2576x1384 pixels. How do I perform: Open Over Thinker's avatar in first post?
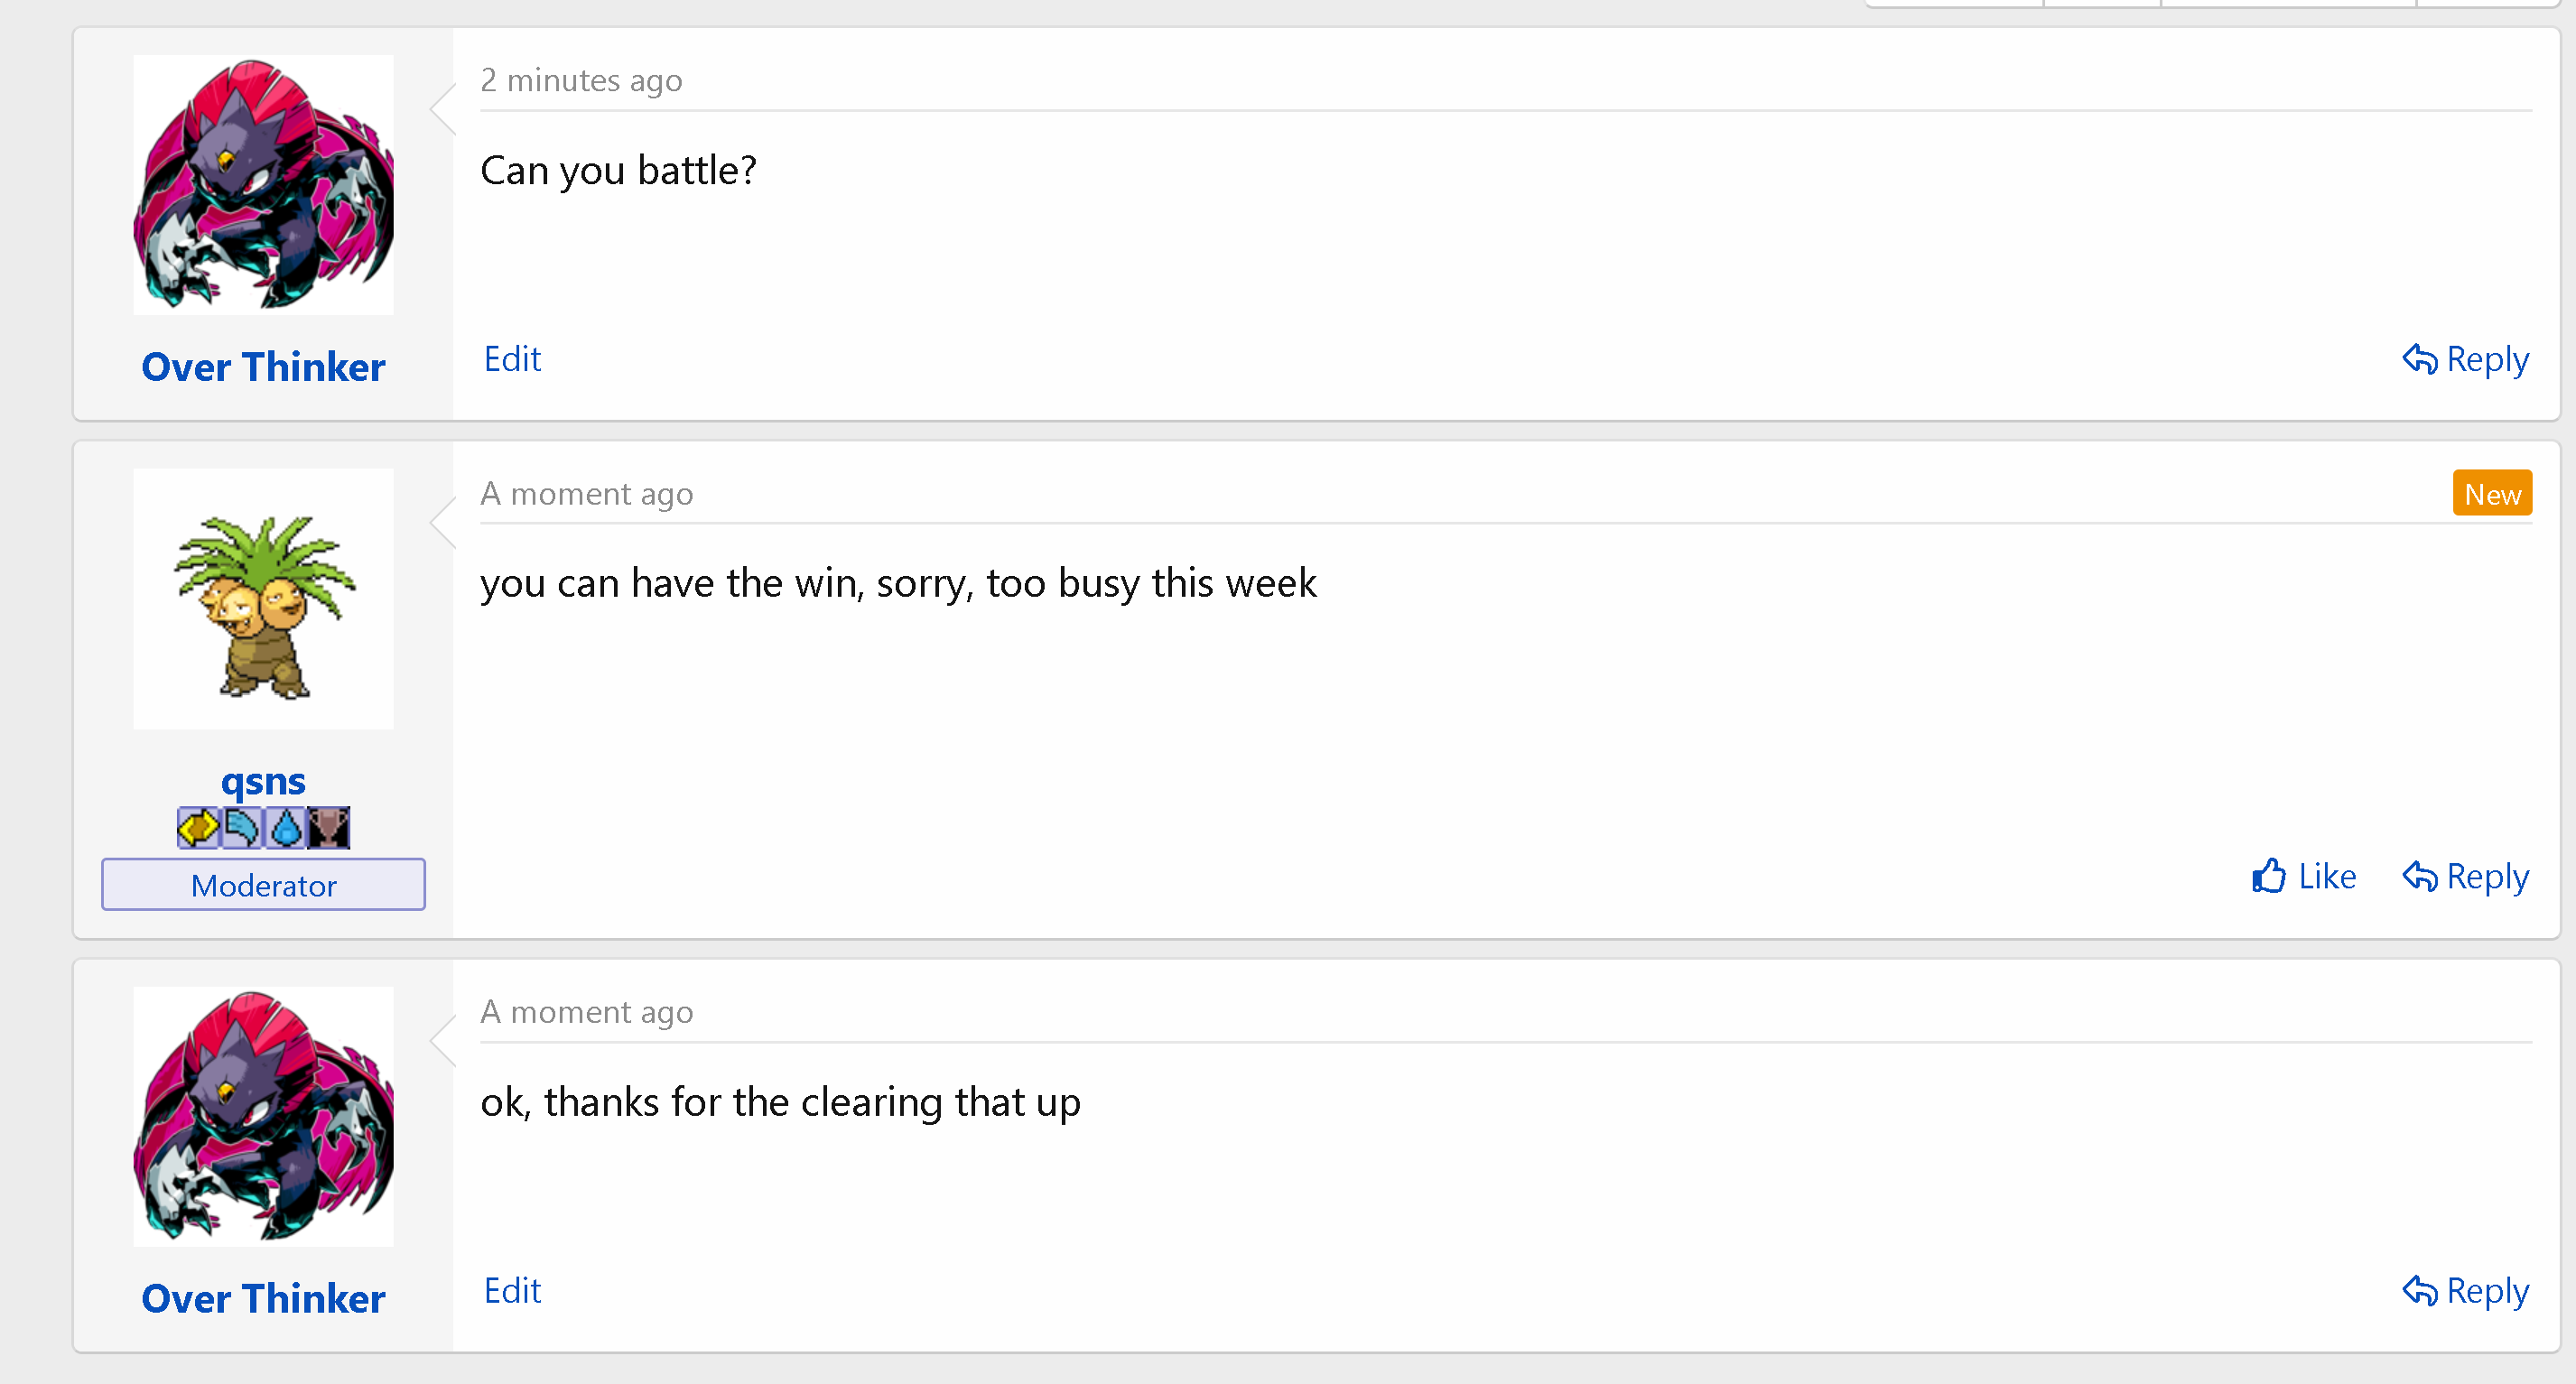pos(263,185)
